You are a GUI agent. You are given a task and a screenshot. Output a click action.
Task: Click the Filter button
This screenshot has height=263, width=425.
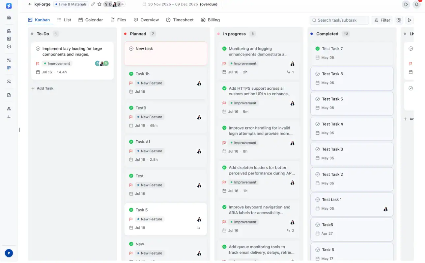pos(382,20)
